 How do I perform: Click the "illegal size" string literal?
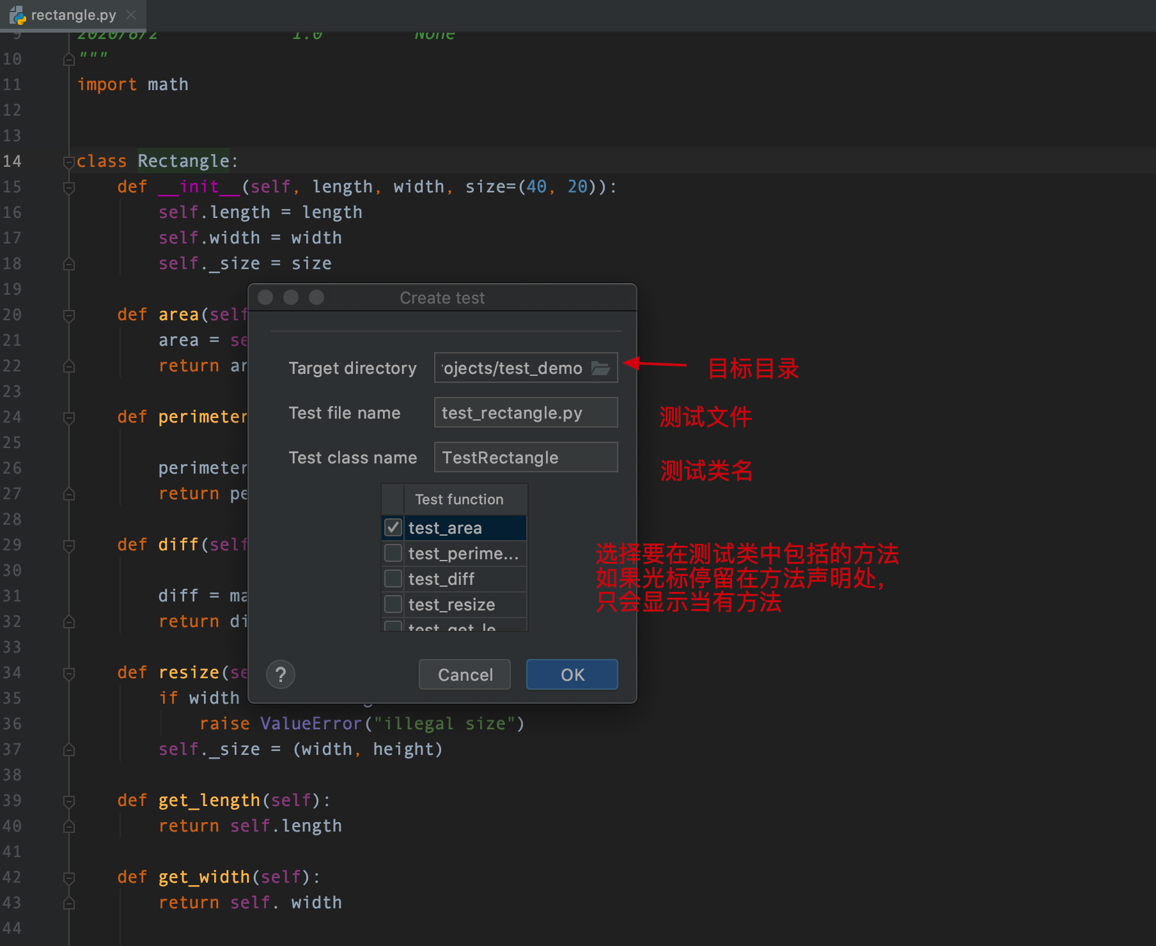(444, 724)
